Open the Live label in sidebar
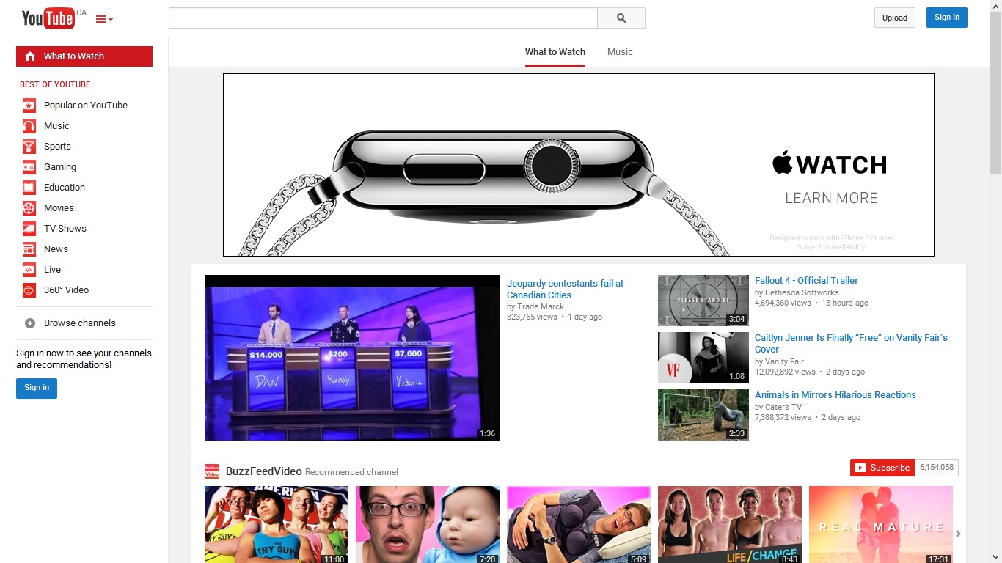This screenshot has width=1002, height=563. click(x=52, y=270)
